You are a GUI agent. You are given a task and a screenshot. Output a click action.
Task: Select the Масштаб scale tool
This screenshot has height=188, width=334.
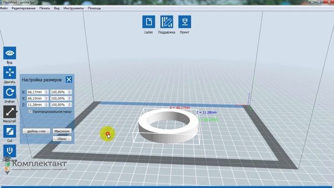pos(9,112)
